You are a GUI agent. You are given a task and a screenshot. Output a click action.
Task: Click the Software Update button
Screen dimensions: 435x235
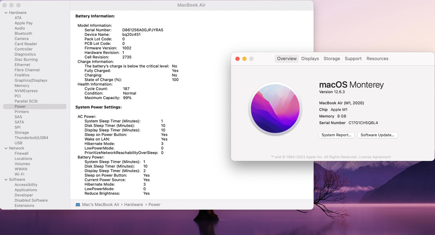coord(378,135)
